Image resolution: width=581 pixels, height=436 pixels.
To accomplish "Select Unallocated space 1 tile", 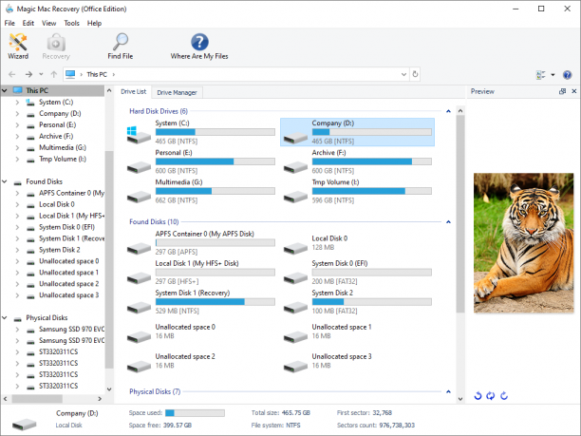I will click(x=357, y=332).
